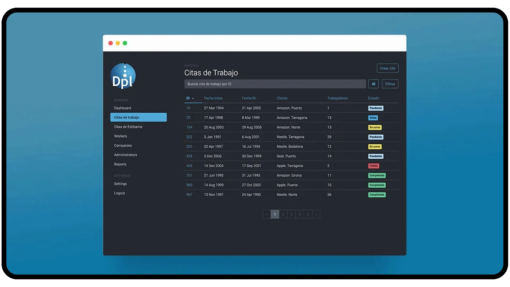Click the search input to type an ID

(x=275, y=83)
